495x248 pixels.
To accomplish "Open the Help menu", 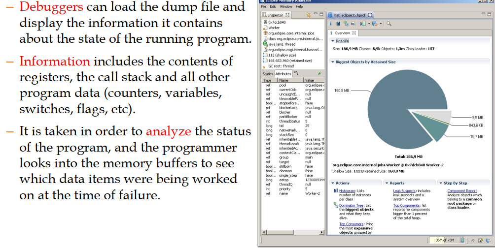I will pos(299,6).
